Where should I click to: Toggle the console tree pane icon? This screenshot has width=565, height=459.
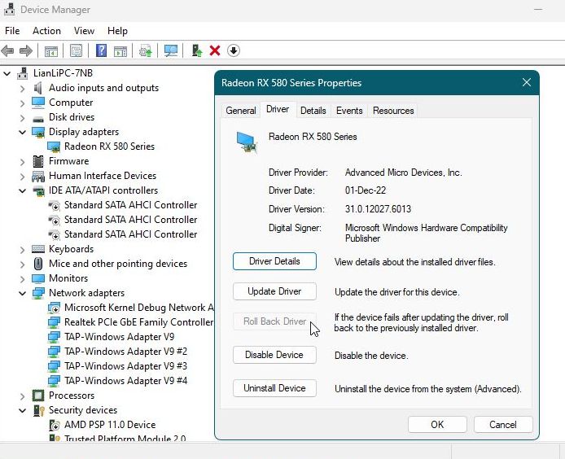click(50, 50)
